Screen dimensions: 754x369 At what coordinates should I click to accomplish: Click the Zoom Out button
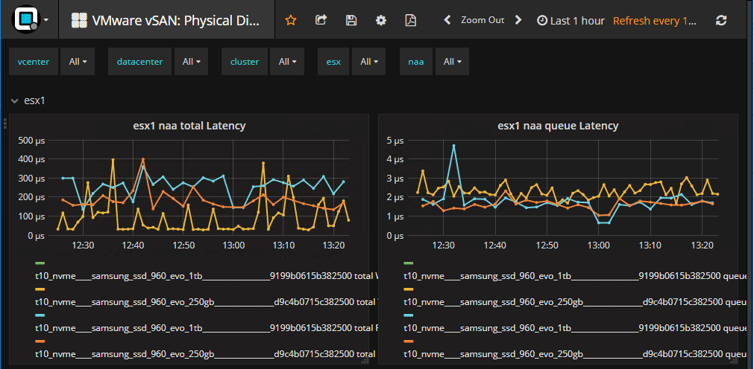(483, 20)
